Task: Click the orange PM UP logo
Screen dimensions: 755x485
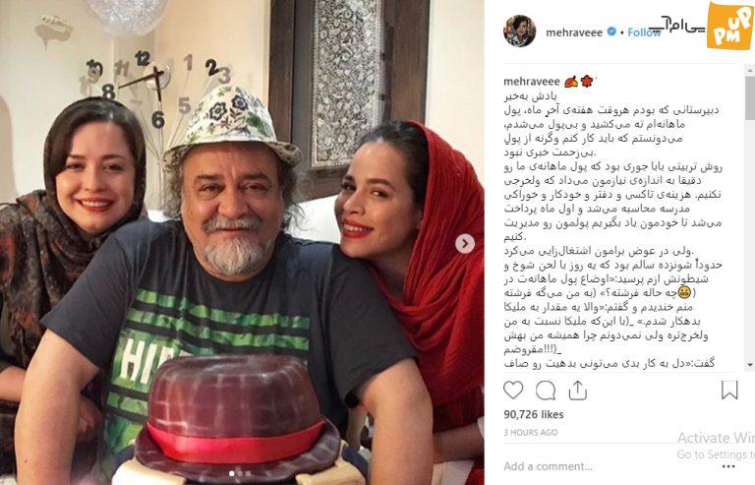Action: [729, 25]
